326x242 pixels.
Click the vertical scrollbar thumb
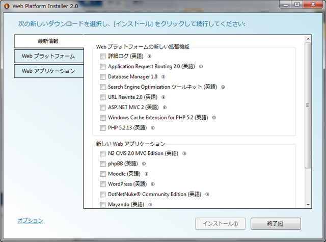pos(308,105)
